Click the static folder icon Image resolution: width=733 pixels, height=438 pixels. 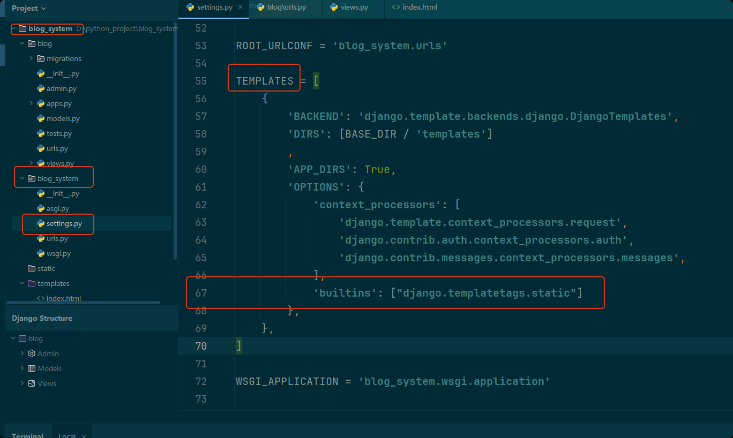coord(31,268)
